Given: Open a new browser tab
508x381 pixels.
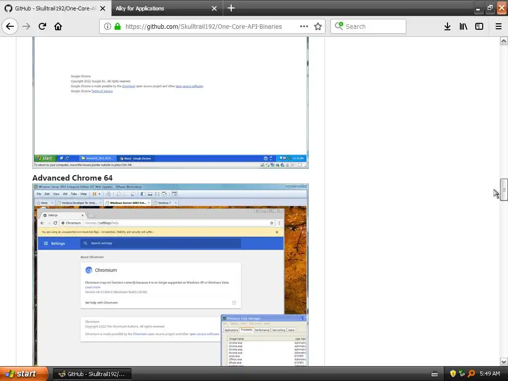Looking at the screenshot, I should tap(231, 8).
